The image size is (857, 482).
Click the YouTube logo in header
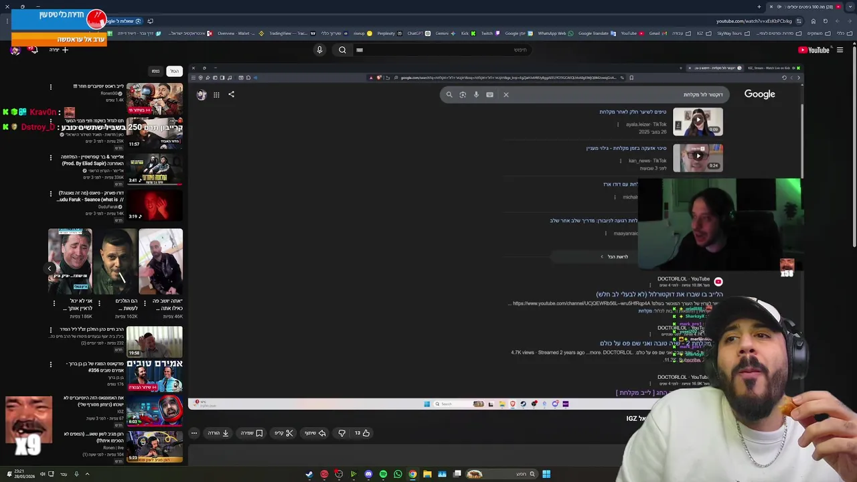click(x=813, y=50)
